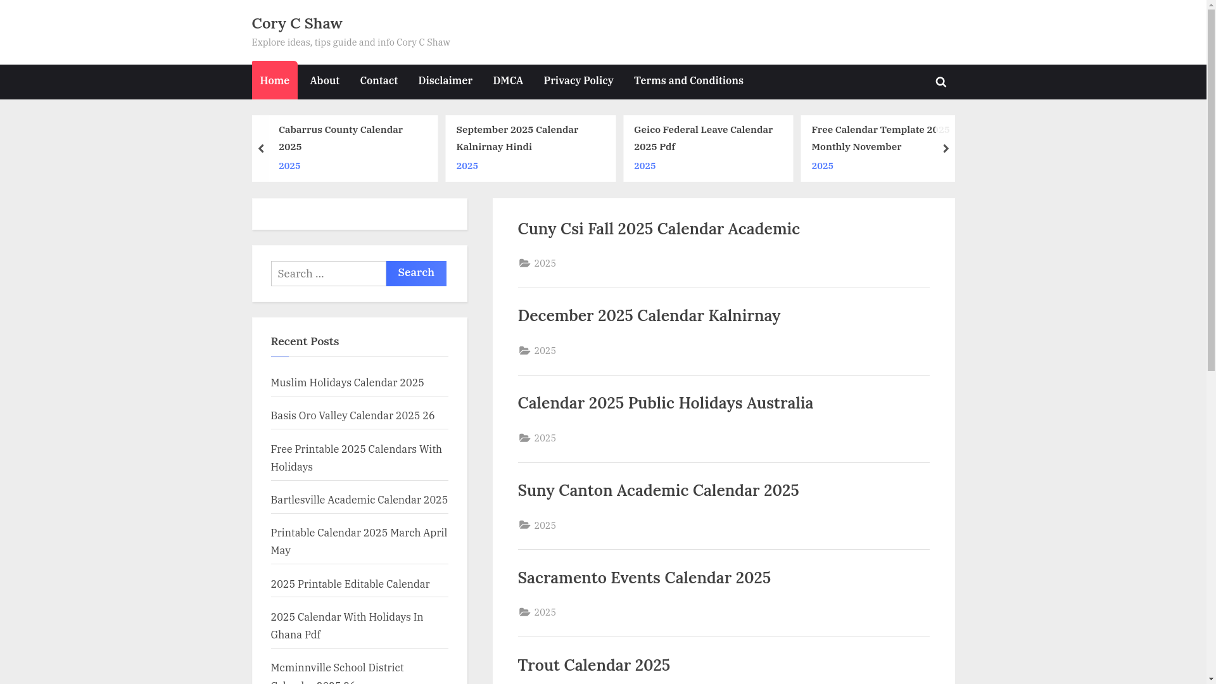
Task: Open 2025 Calendar With Holidays In Ghana
Action: (347, 626)
